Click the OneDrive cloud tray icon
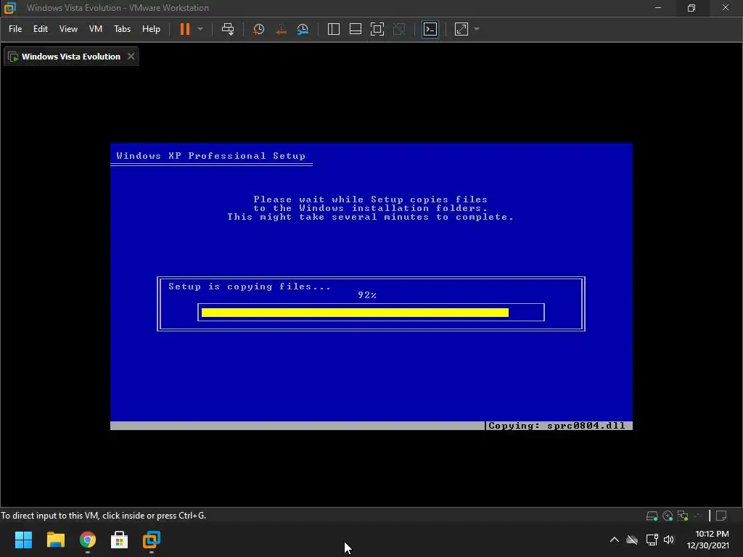Screen dimensions: 743x557 632,540
